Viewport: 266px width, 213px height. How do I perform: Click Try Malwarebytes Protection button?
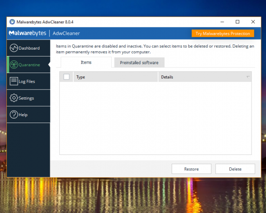tap(223, 33)
